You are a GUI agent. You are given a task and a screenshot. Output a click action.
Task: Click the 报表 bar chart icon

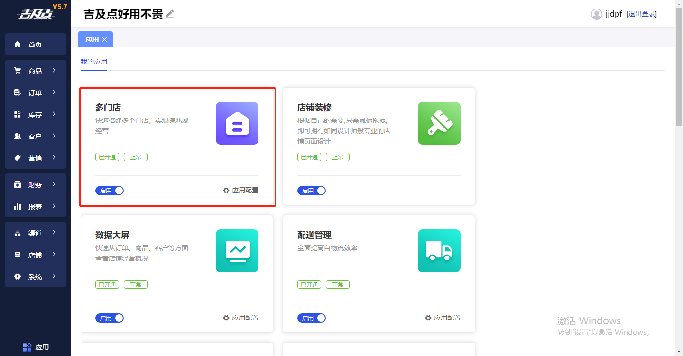point(18,206)
